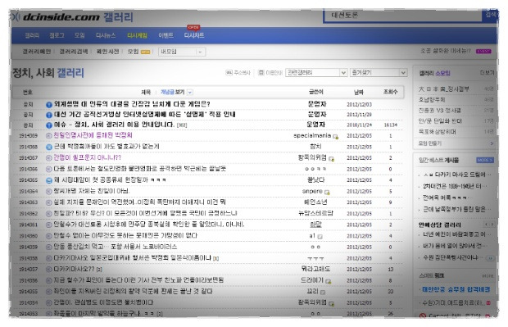Open post number 1914361 title
Image resolution: width=508 pixels, height=327 pixels.
pos(149,225)
